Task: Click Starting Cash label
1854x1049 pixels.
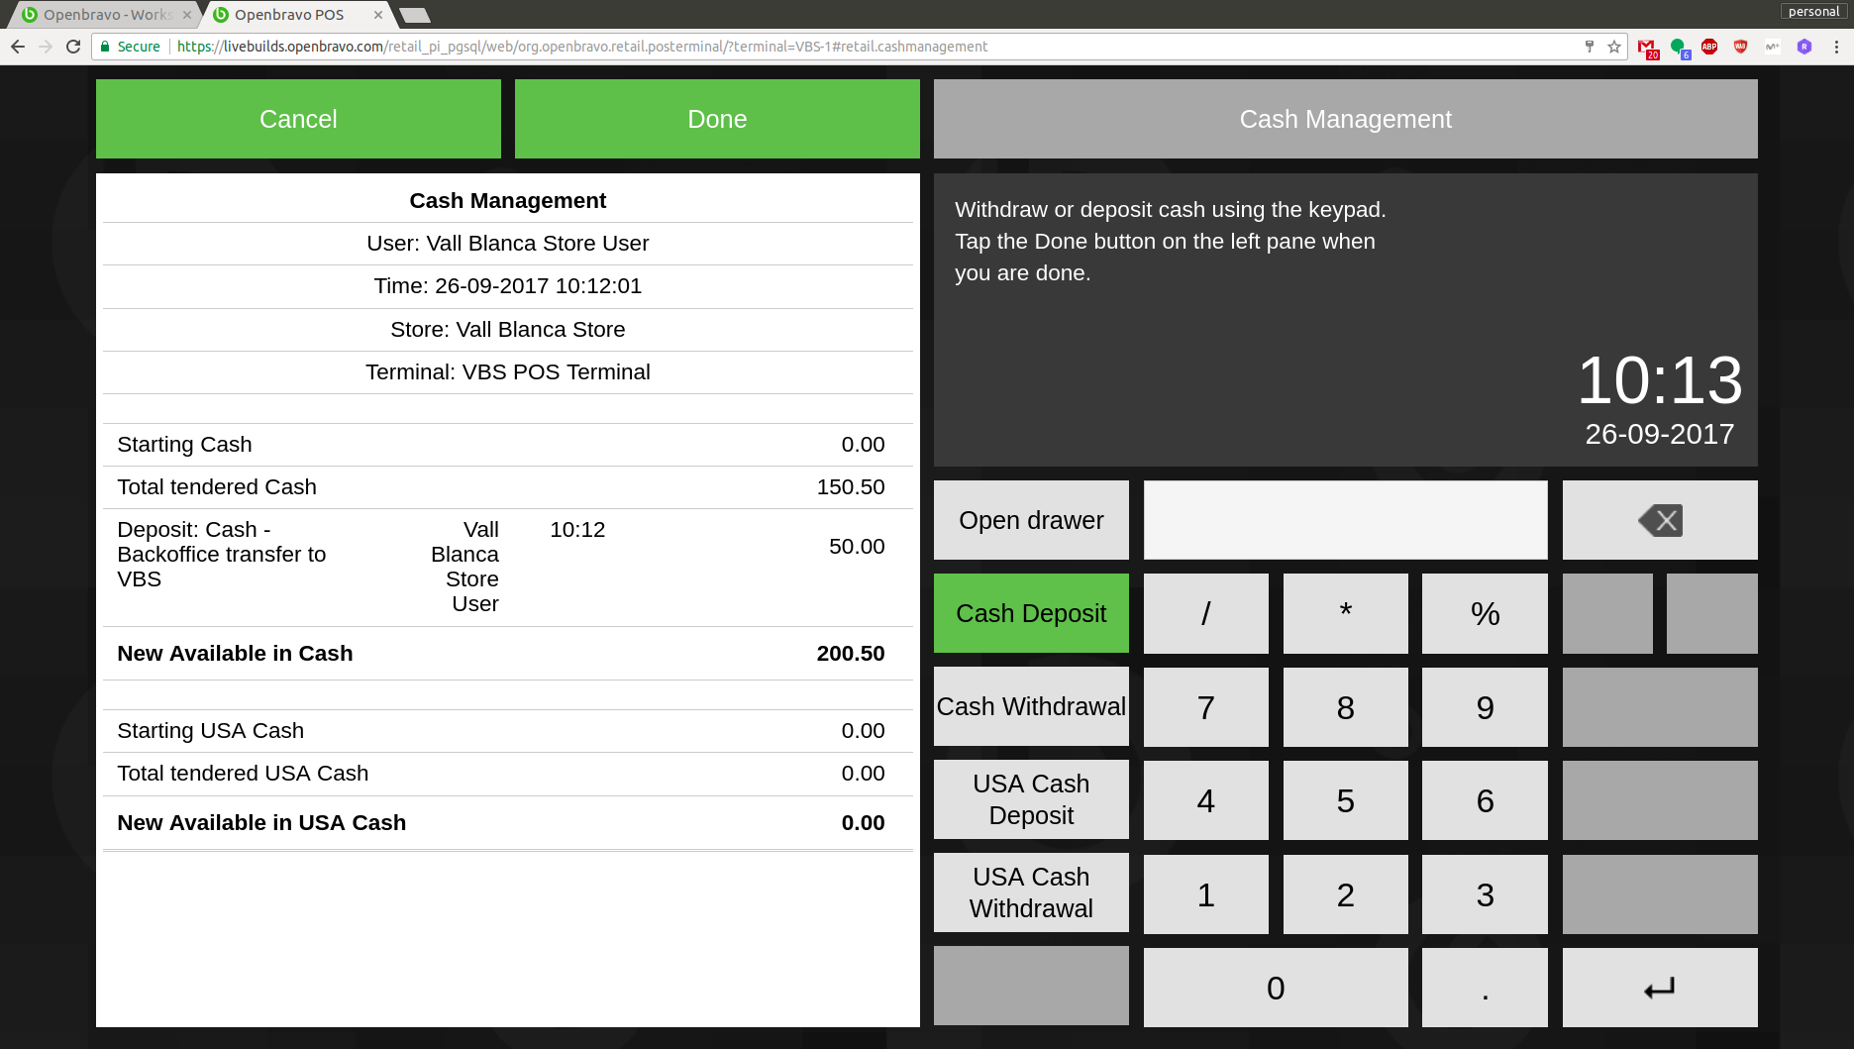Action: coord(184,445)
